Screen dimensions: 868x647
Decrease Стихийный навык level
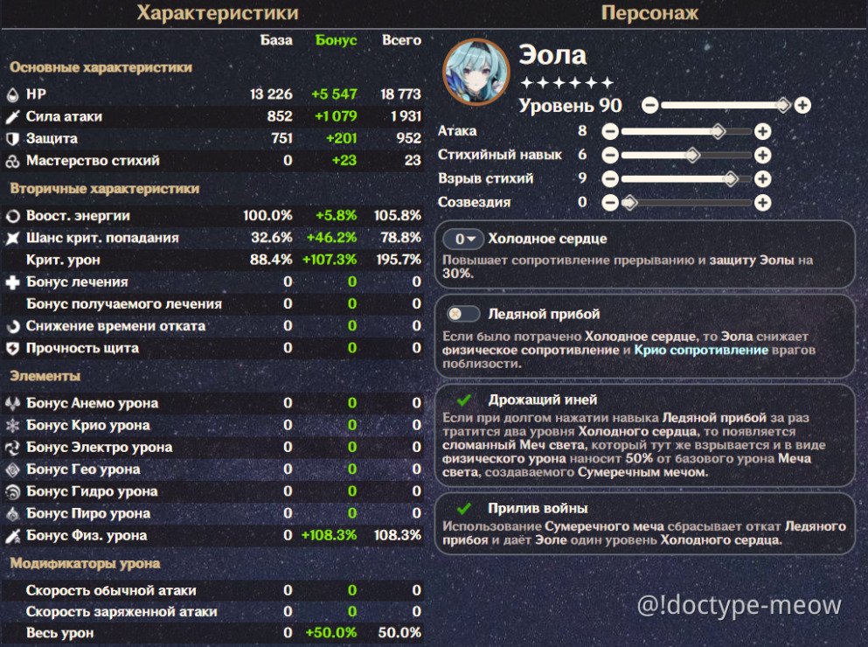610,155
